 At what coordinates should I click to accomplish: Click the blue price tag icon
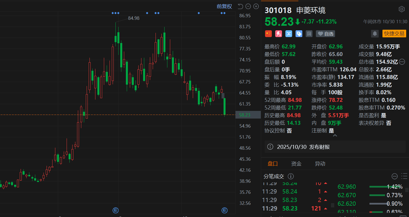coord(299,34)
